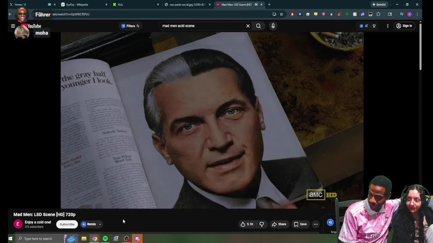Open the Discord taskbar icon

(x=137, y=239)
